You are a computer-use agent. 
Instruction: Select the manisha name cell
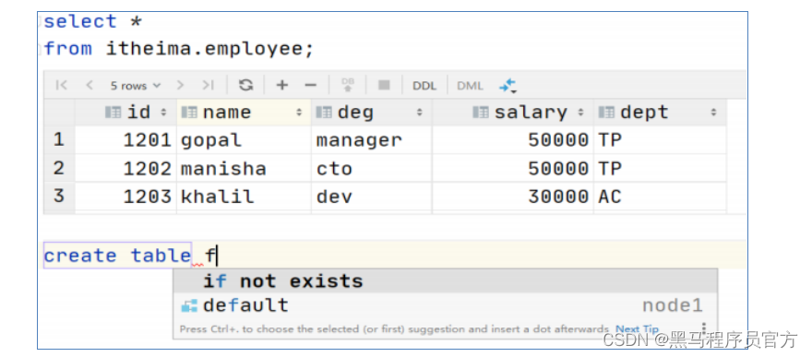[244, 168]
